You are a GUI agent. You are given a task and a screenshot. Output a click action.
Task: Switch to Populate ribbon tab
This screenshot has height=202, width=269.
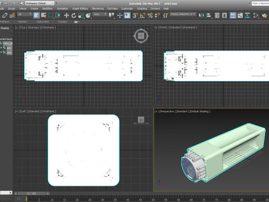coord(63,22)
